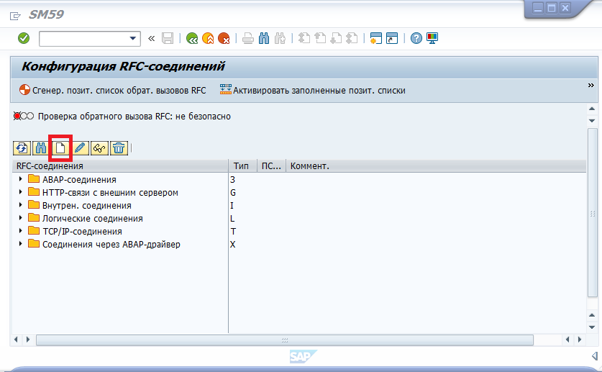The height and width of the screenshot is (372, 602).
Task: Expand the ABAP-соединения folder
Action: tap(21, 179)
